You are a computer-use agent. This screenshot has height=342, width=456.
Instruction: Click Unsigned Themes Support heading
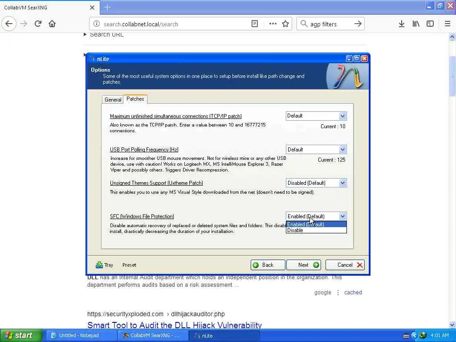(x=156, y=183)
